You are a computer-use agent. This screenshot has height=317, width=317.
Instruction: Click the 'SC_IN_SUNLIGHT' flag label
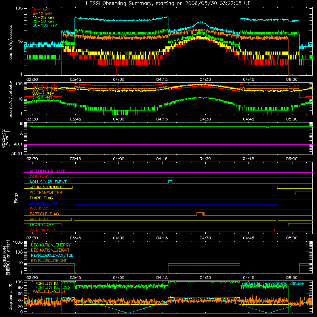(46, 187)
